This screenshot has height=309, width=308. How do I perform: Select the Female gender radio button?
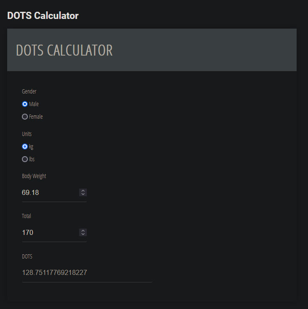click(x=25, y=117)
